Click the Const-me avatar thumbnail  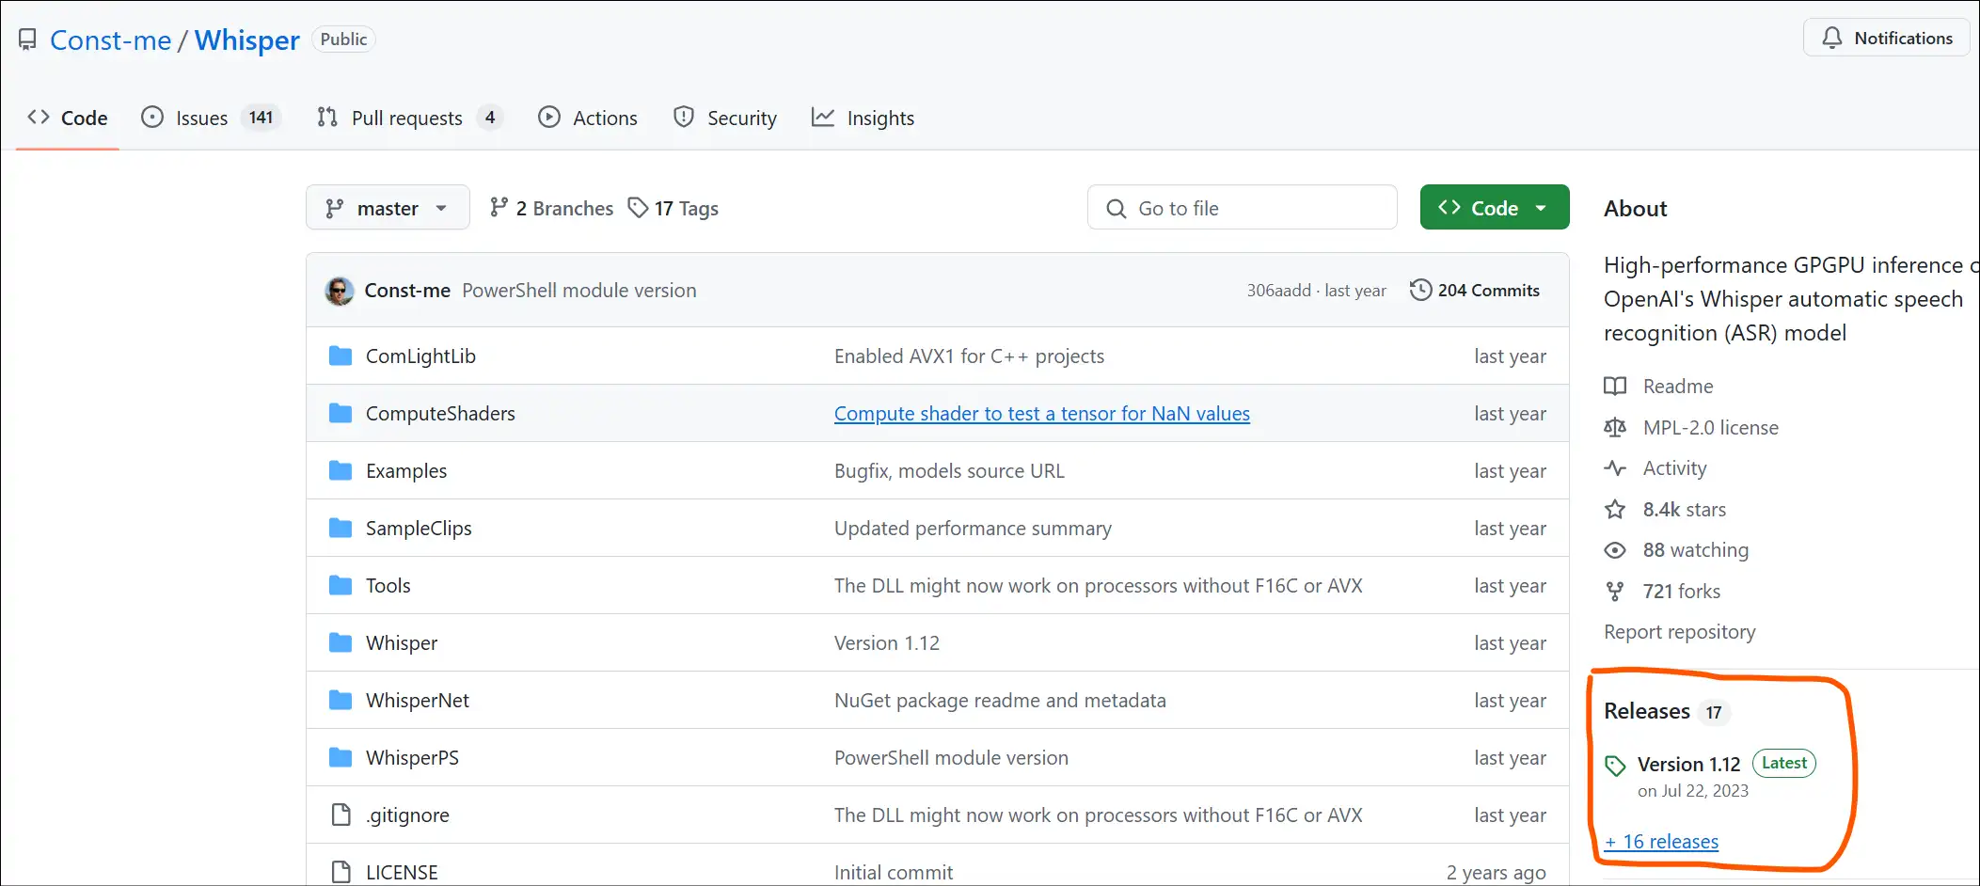point(340,291)
